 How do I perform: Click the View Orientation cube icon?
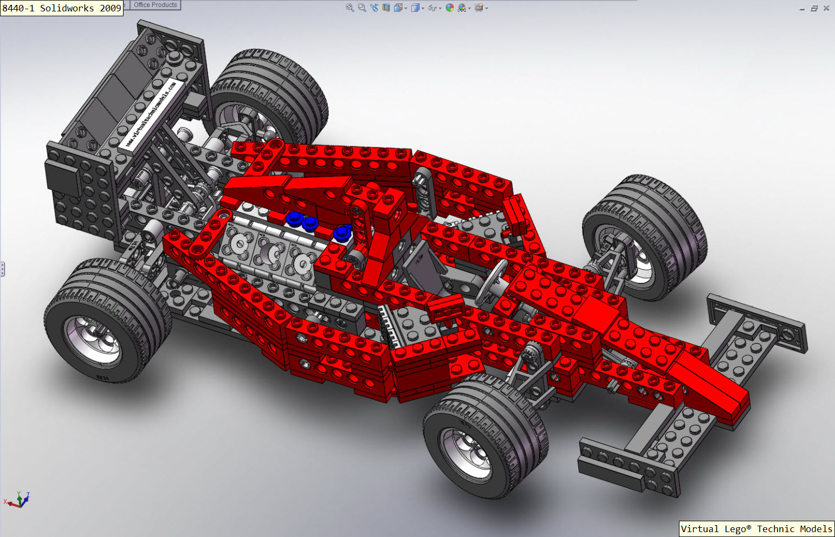[x=398, y=8]
